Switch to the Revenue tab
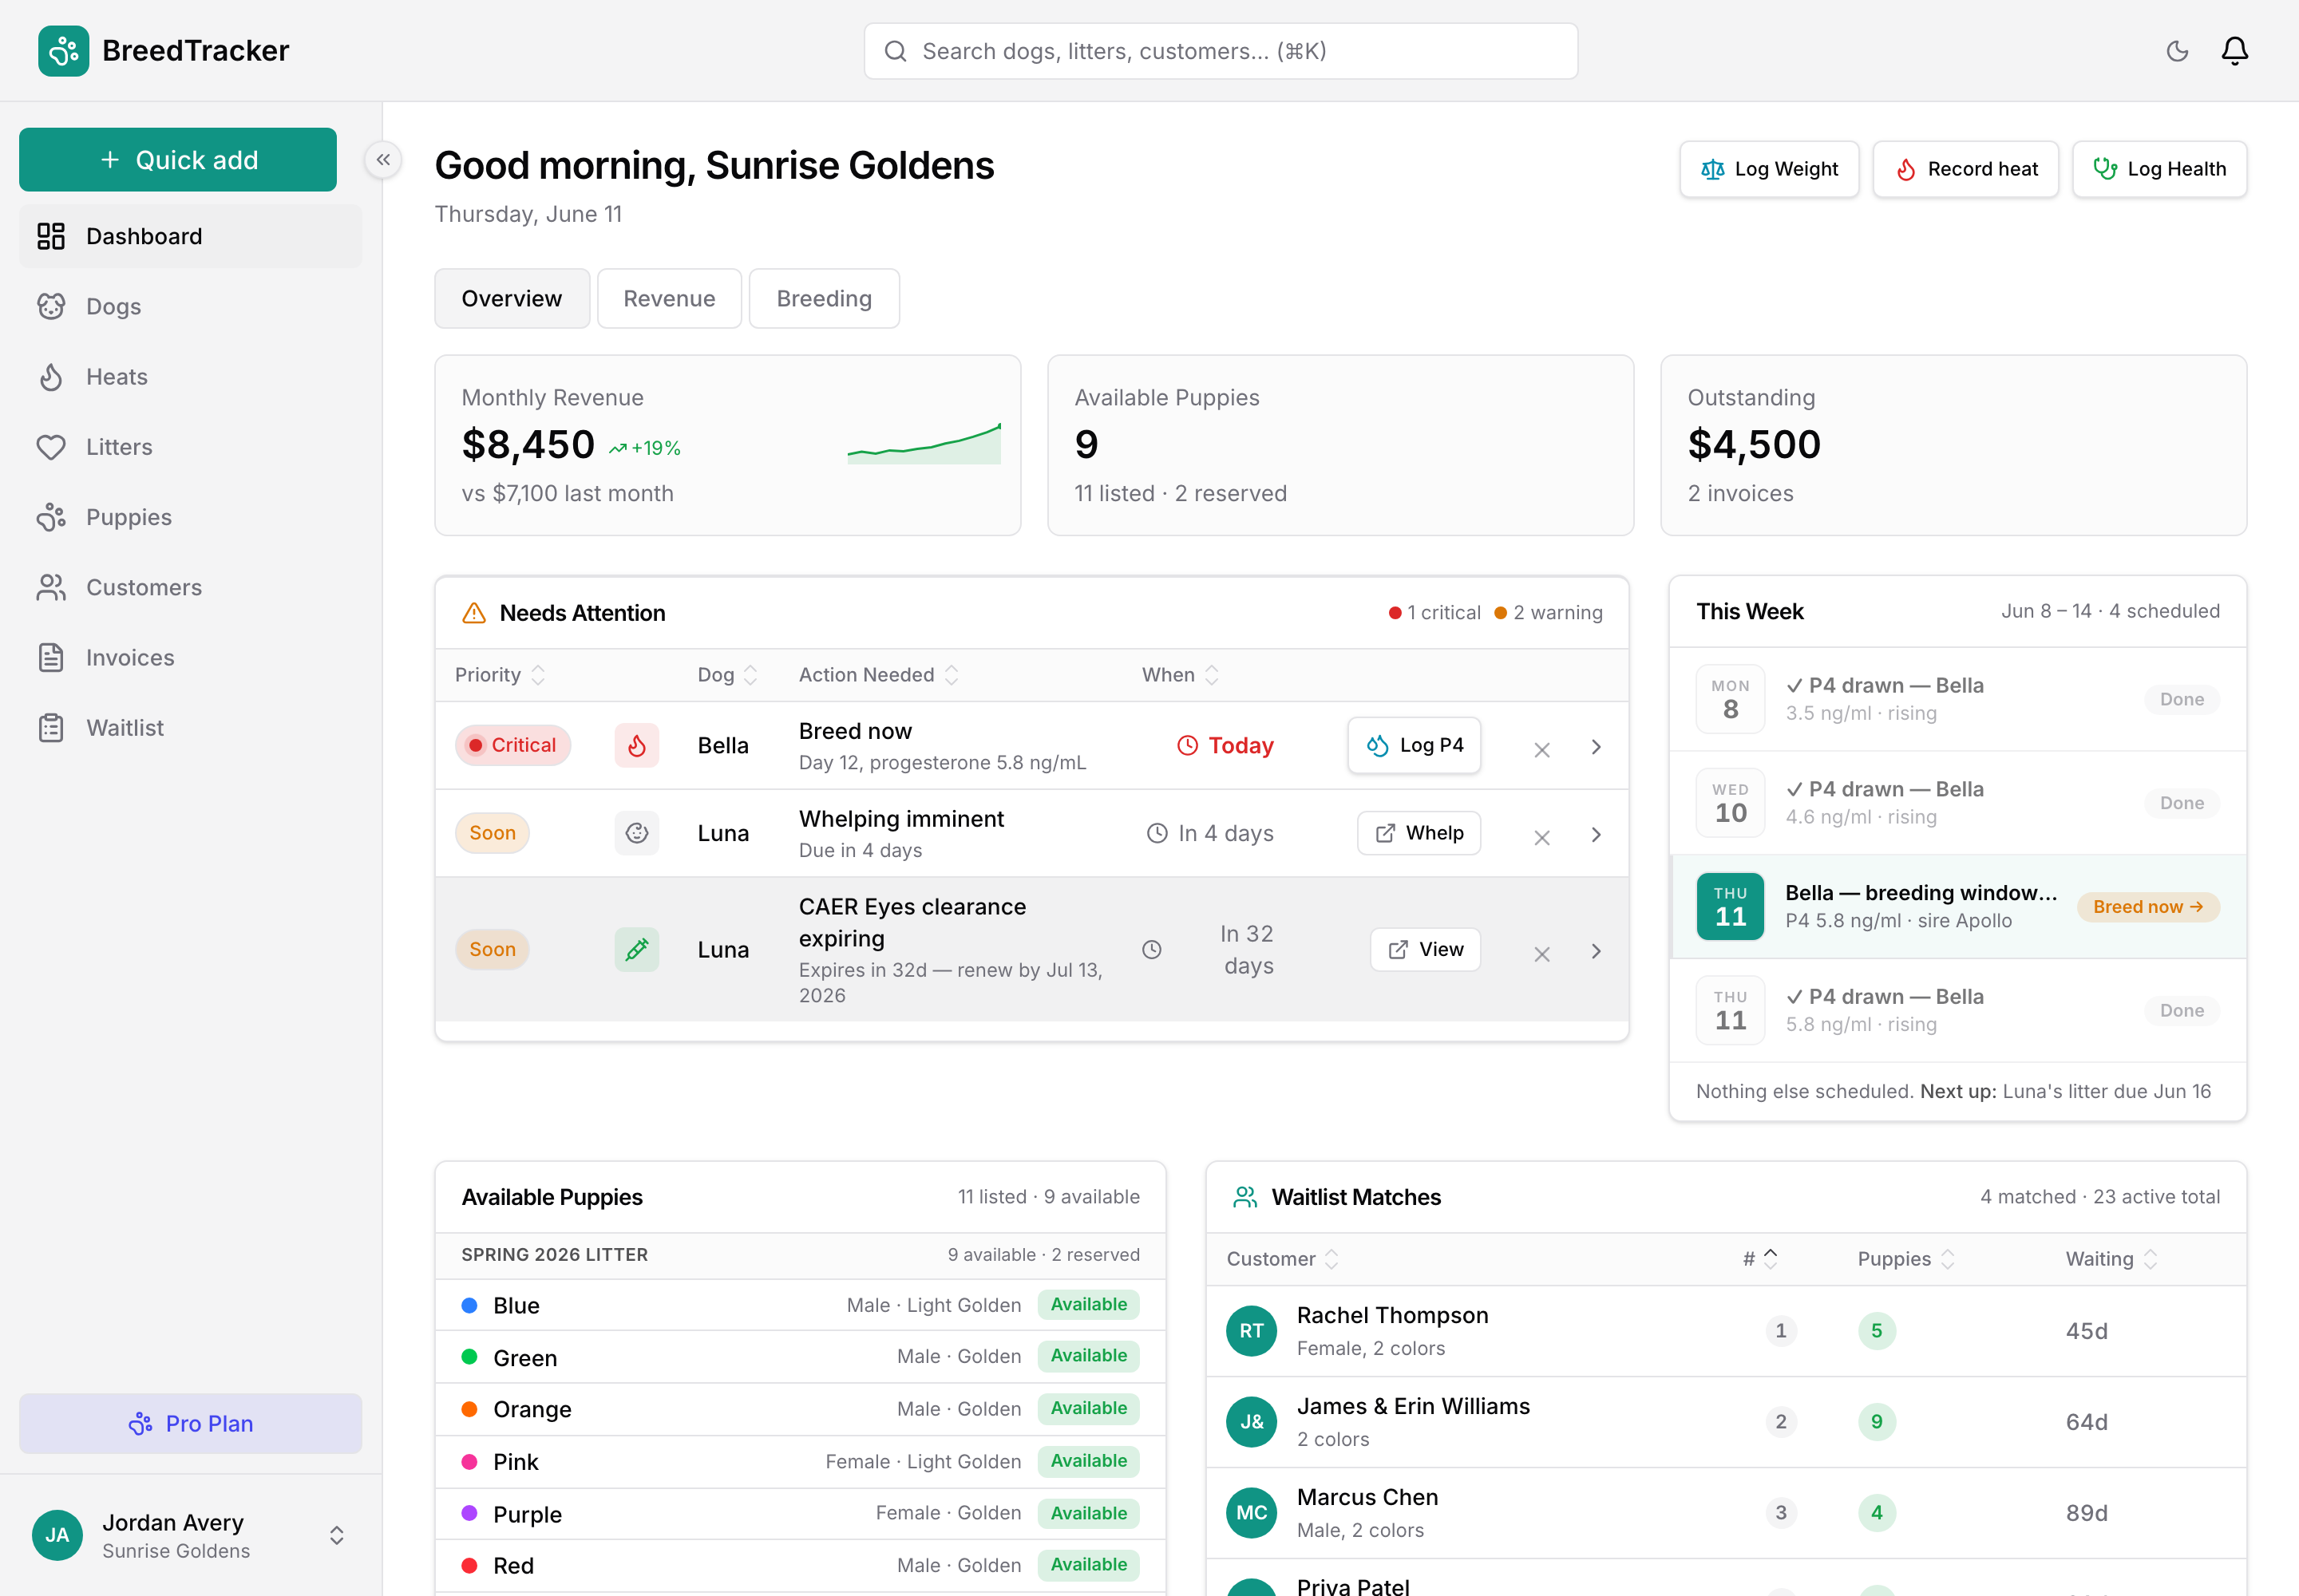Image resolution: width=2299 pixels, height=1596 pixels. coord(669,299)
